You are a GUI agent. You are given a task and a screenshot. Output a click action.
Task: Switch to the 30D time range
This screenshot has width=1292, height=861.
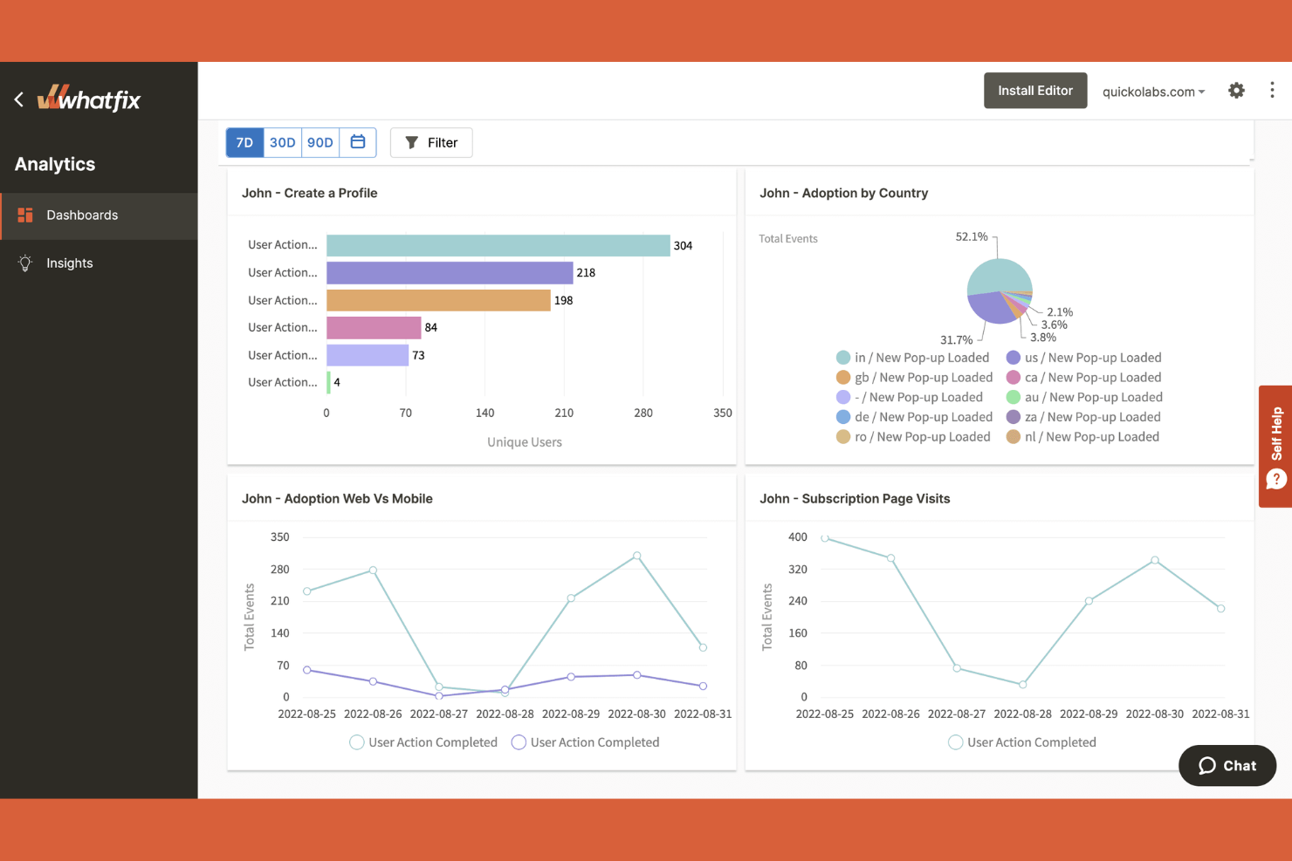click(x=282, y=142)
